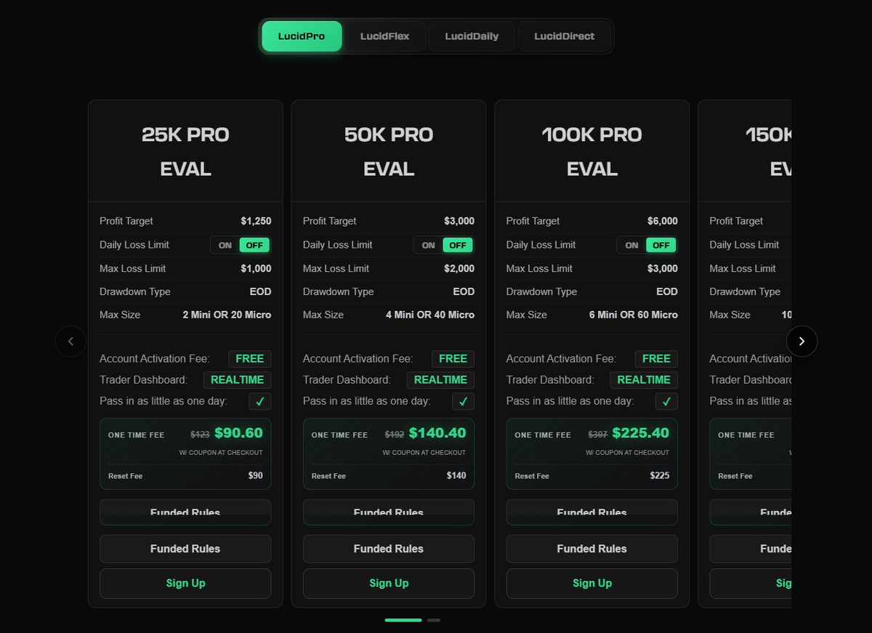Sign Up for the 25K Pro Eval
Screen dimensions: 872x633
coord(185,584)
